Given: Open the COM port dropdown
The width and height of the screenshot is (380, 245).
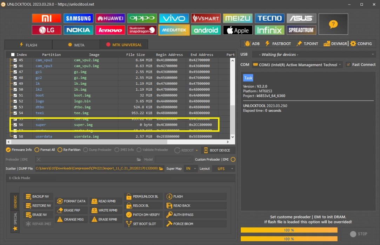Looking at the screenshot, I should pyautogui.click(x=297, y=65).
